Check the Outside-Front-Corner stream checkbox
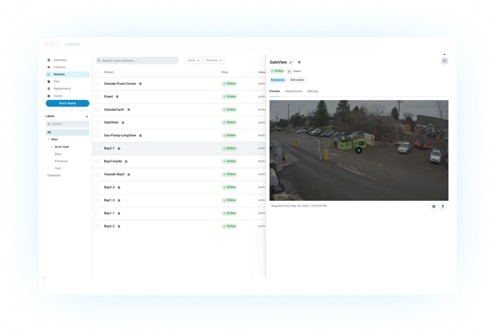This screenshot has width=495, height=335. (97, 84)
